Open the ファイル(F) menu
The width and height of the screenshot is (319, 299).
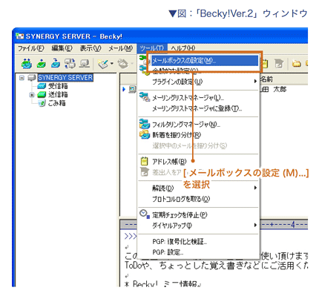click(x=31, y=48)
